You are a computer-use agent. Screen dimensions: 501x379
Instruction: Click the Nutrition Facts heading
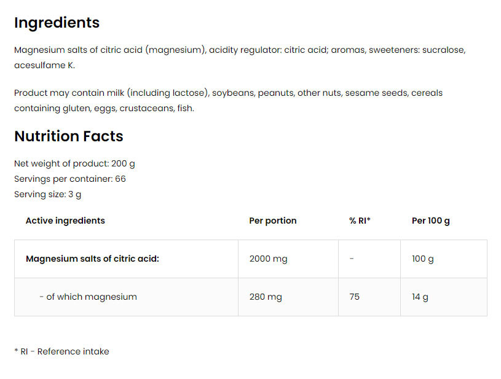click(68, 136)
